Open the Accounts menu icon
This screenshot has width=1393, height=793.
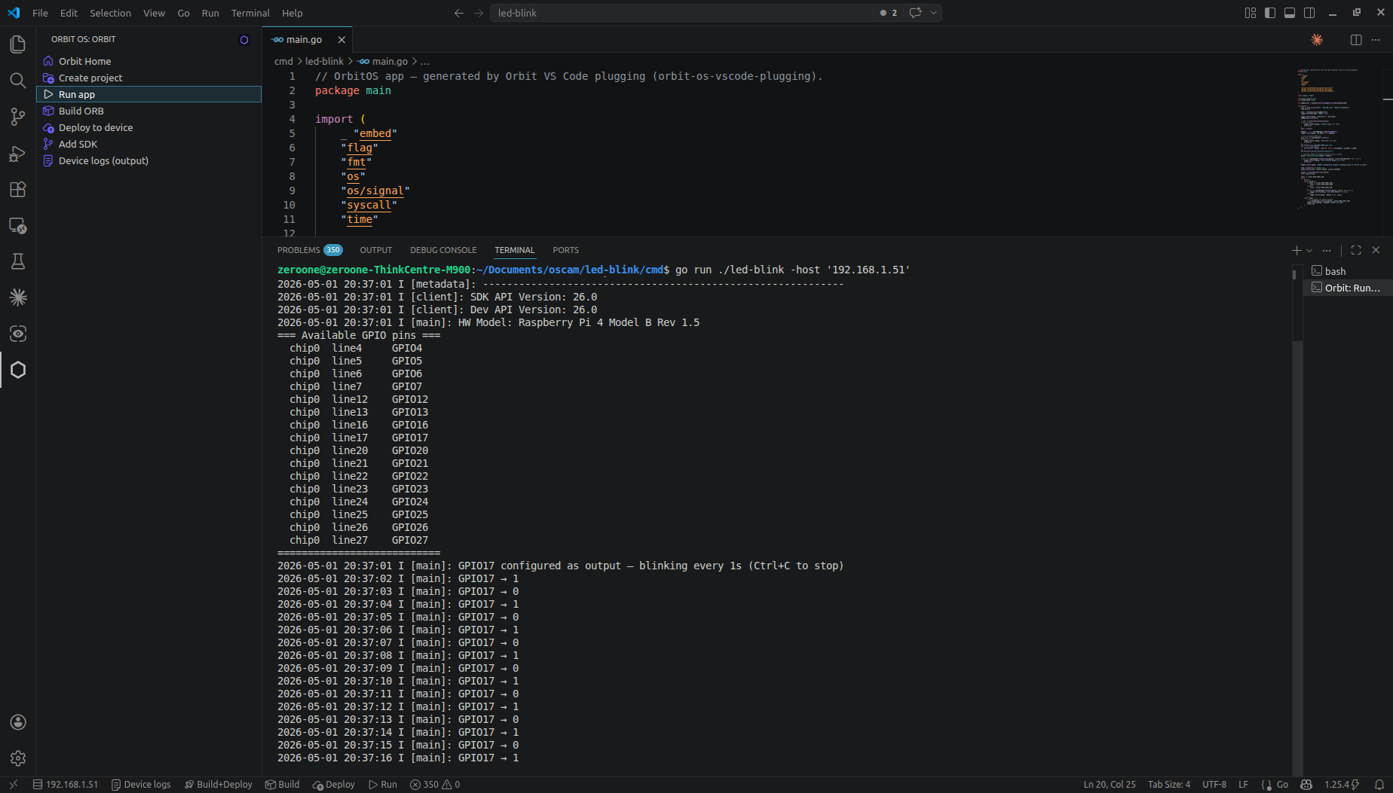17,722
